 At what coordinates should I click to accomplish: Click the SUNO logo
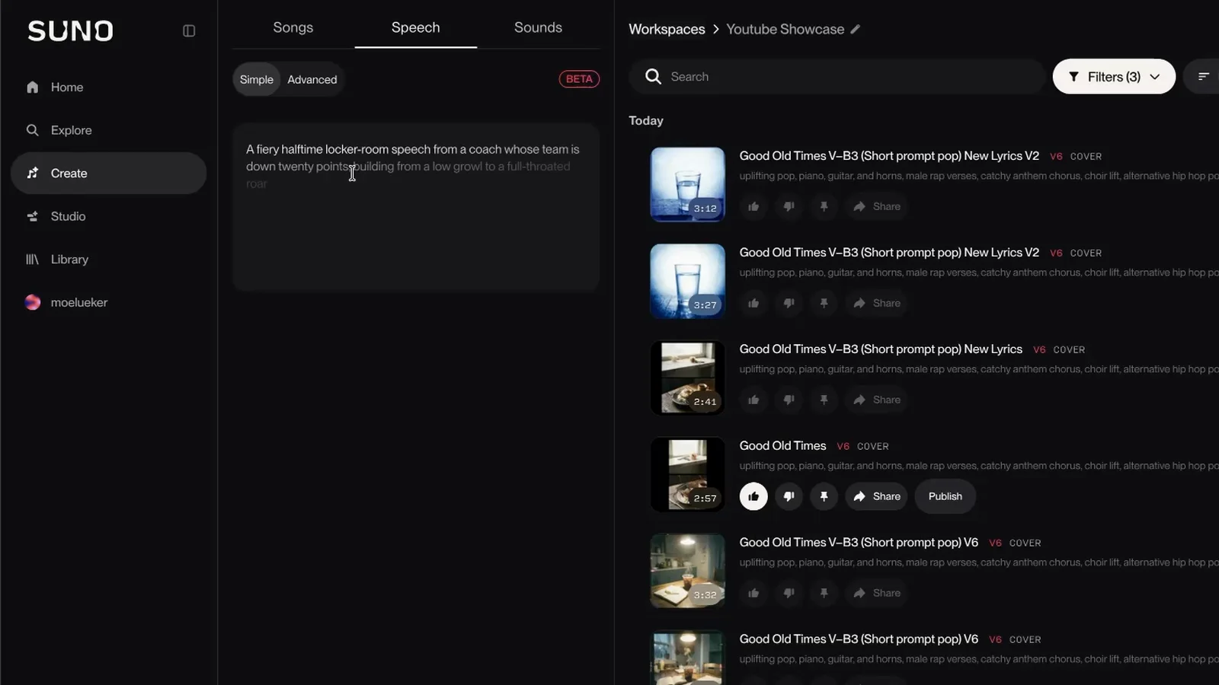click(x=71, y=31)
